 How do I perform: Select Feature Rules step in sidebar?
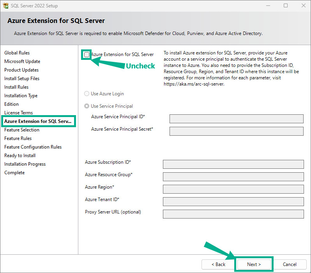[18, 138]
